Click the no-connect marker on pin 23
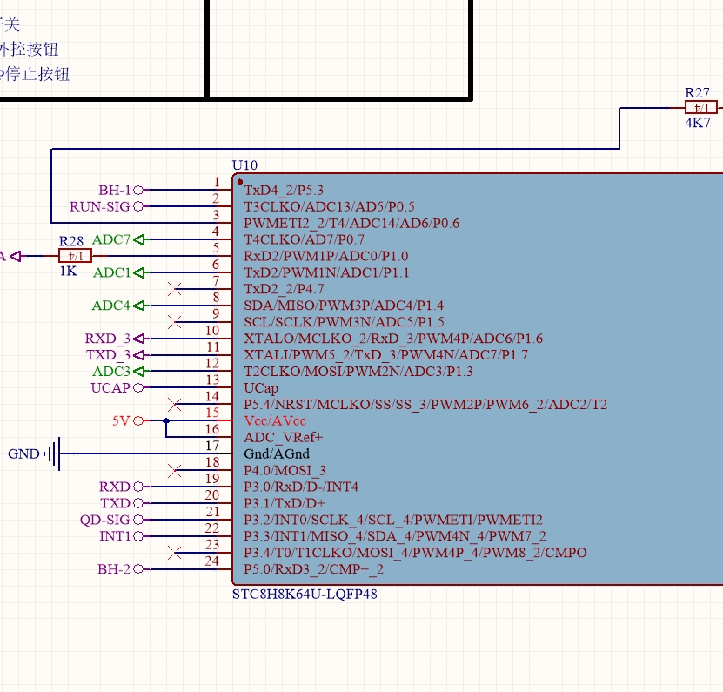The image size is (723, 692). click(175, 553)
